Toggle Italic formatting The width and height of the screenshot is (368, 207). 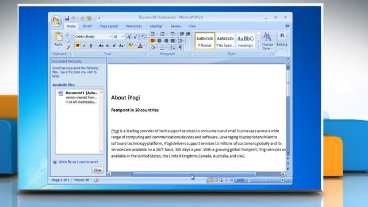point(84,45)
